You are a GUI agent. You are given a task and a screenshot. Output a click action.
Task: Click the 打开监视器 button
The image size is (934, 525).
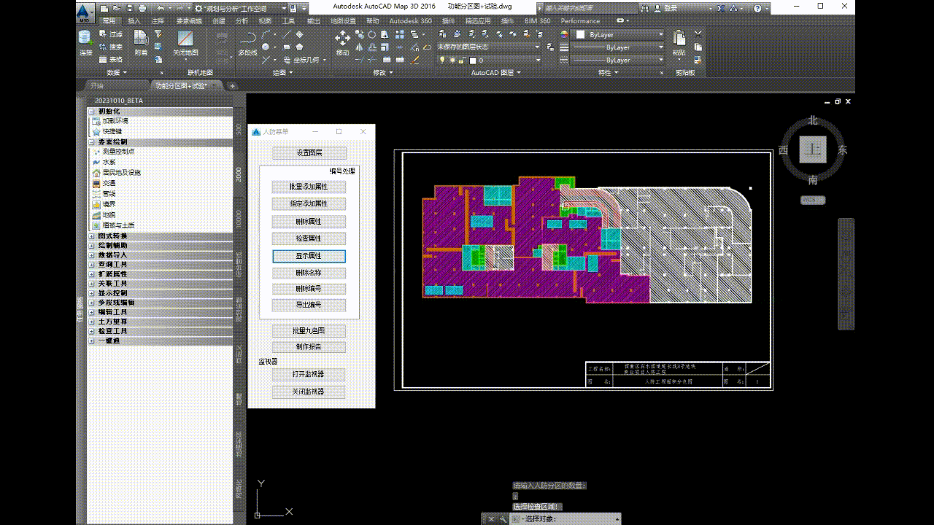point(309,375)
